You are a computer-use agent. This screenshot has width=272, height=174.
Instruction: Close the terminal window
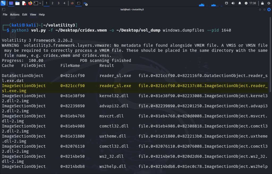tap(269, 10)
